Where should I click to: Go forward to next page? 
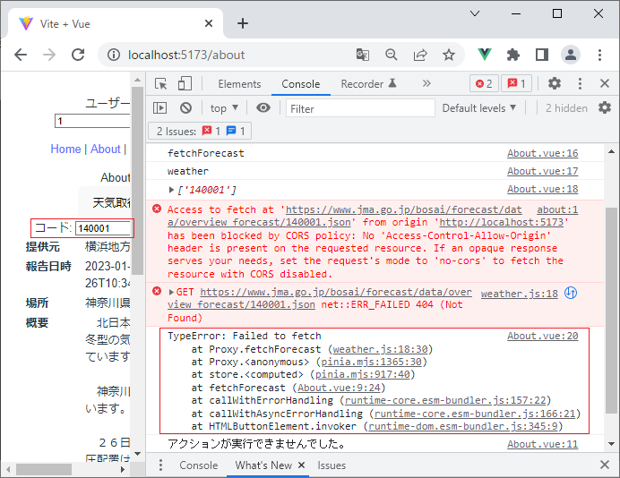click(x=49, y=55)
